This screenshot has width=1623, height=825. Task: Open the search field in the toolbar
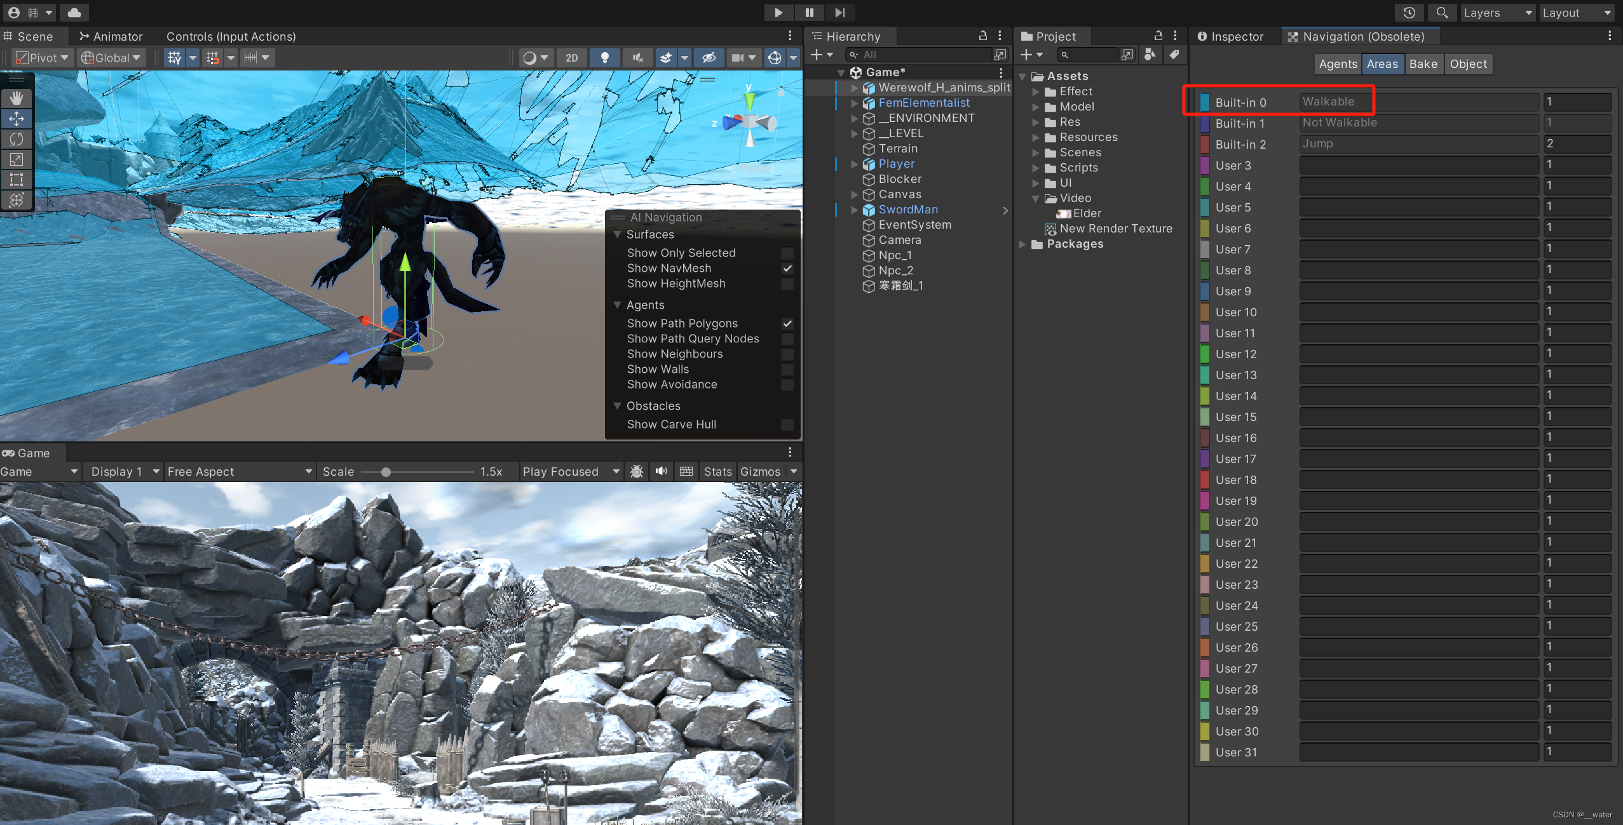1442,13
